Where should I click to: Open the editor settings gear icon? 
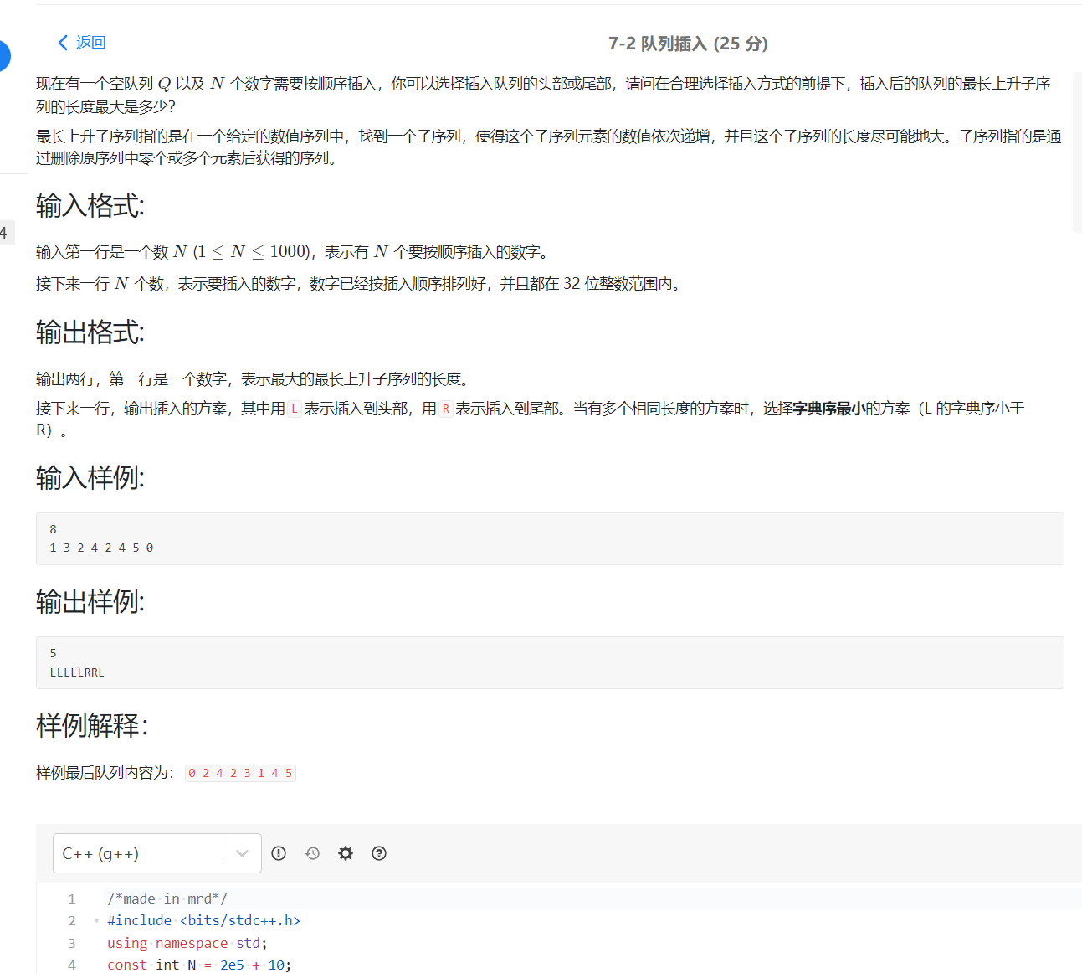[346, 852]
